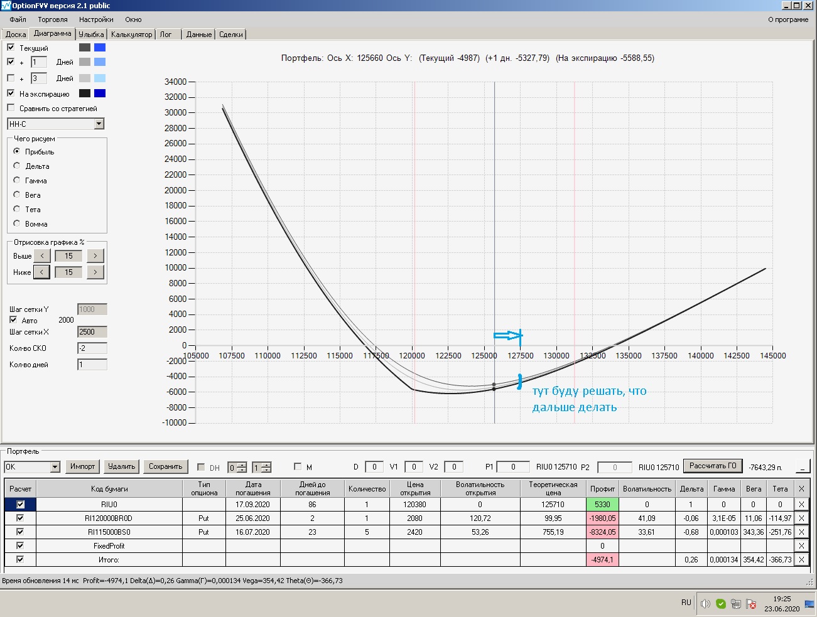Remove the RI120000BR0D row via its X icon
Image resolution: width=817 pixels, height=617 pixels.
[x=801, y=518]
